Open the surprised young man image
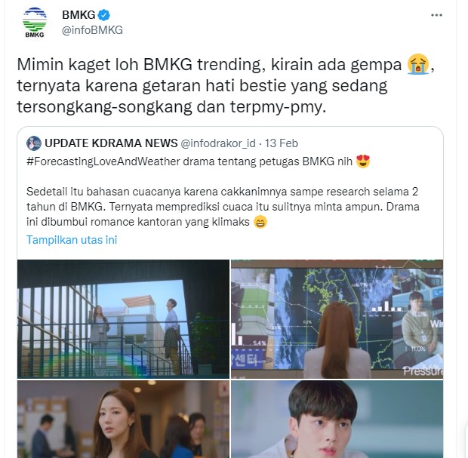 [337, 420]
